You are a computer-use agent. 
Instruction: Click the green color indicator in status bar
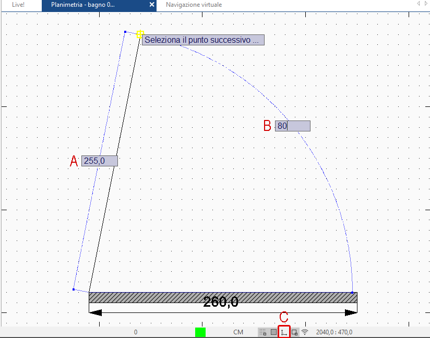[200, 332]
